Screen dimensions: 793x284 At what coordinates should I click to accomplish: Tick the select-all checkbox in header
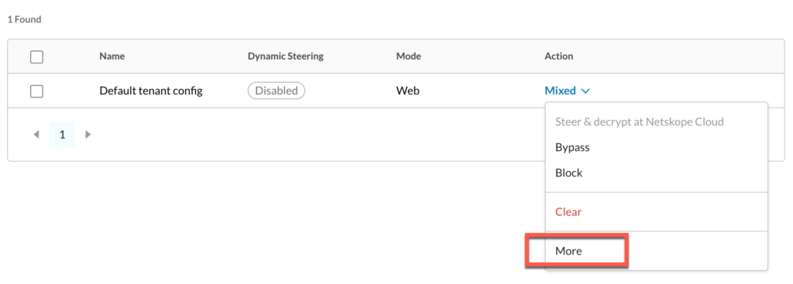pos(36,57)
